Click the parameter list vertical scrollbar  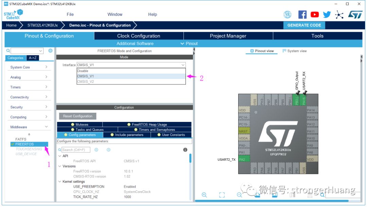pos(190,159)
